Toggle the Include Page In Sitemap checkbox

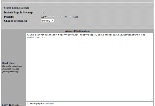click(x=43, y=12)
